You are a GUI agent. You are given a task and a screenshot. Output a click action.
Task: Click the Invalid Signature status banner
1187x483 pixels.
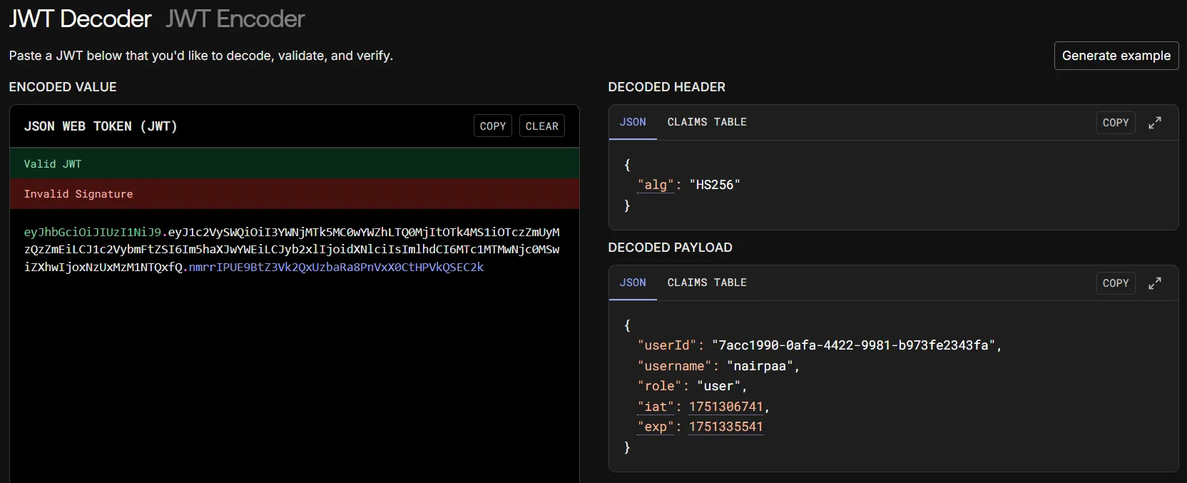click(x=294, y=194)
